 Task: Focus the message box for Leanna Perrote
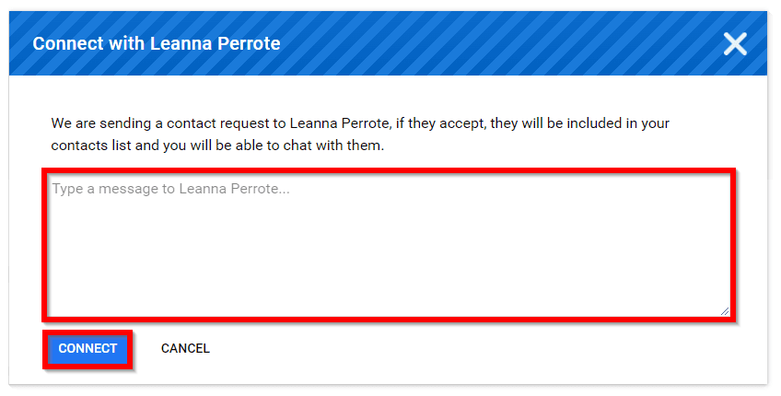click(389, 245)
